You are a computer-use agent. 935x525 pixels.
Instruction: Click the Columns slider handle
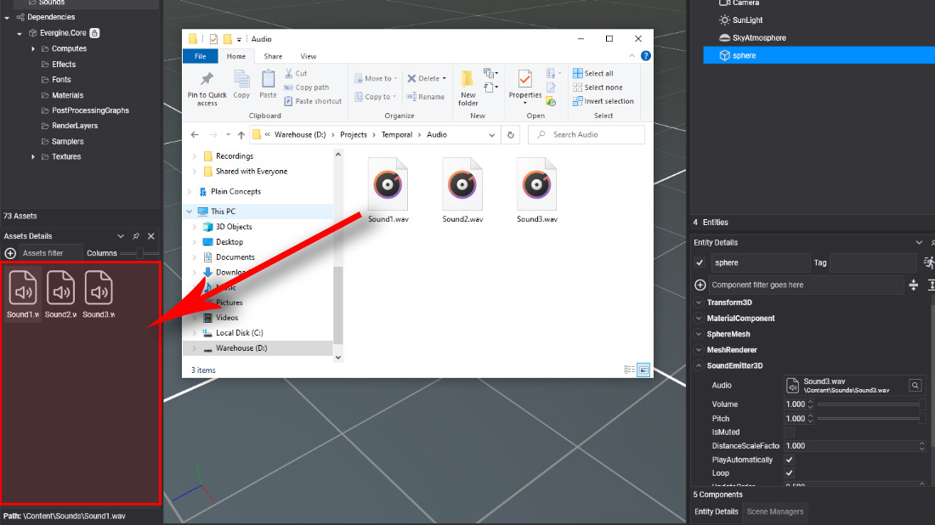[x=142, y=253]
